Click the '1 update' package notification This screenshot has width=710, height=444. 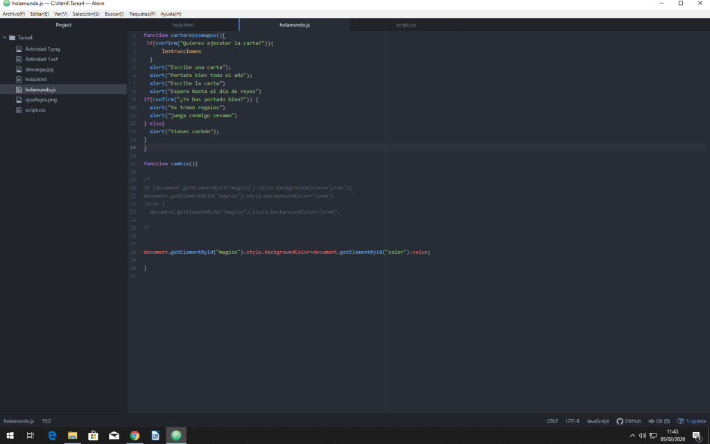pos(692,421)
